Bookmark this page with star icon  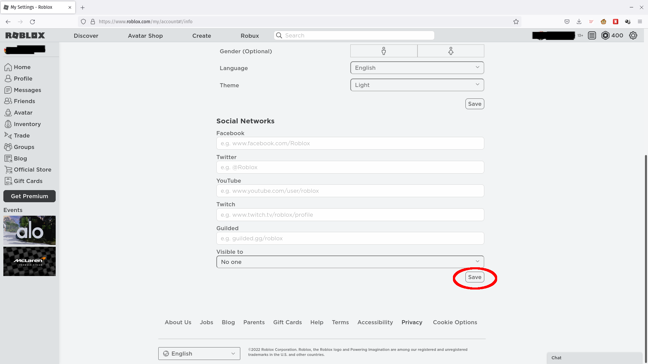516,22
